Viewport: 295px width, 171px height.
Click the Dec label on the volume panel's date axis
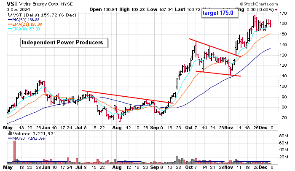[x=263, y=167]
